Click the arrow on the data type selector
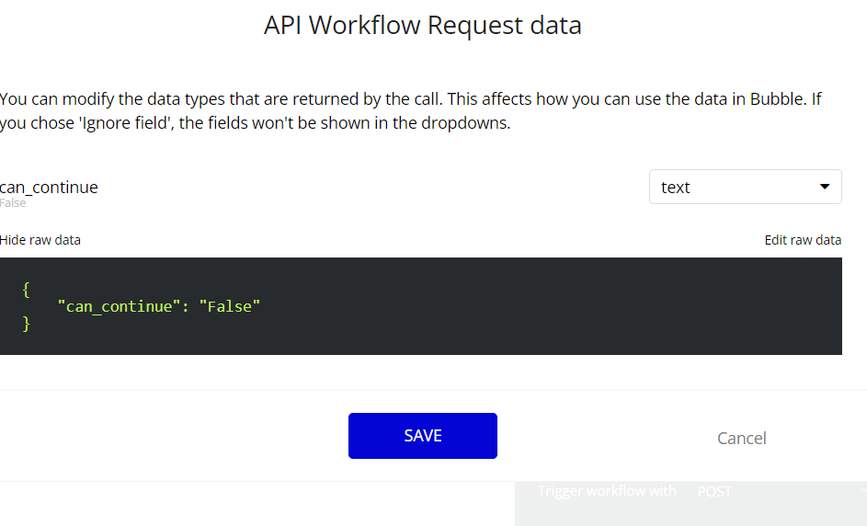The image size is (867, 526). (x=824, y=187)
